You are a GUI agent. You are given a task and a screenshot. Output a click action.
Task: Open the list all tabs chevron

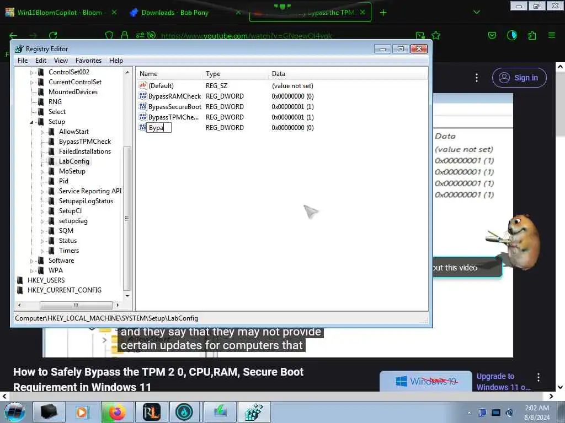pyautogui.click(x=477, y=12)
